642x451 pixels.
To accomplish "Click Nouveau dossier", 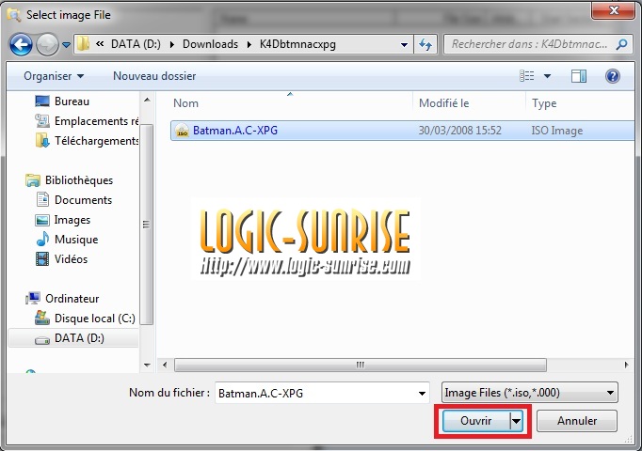I will 154,76.
